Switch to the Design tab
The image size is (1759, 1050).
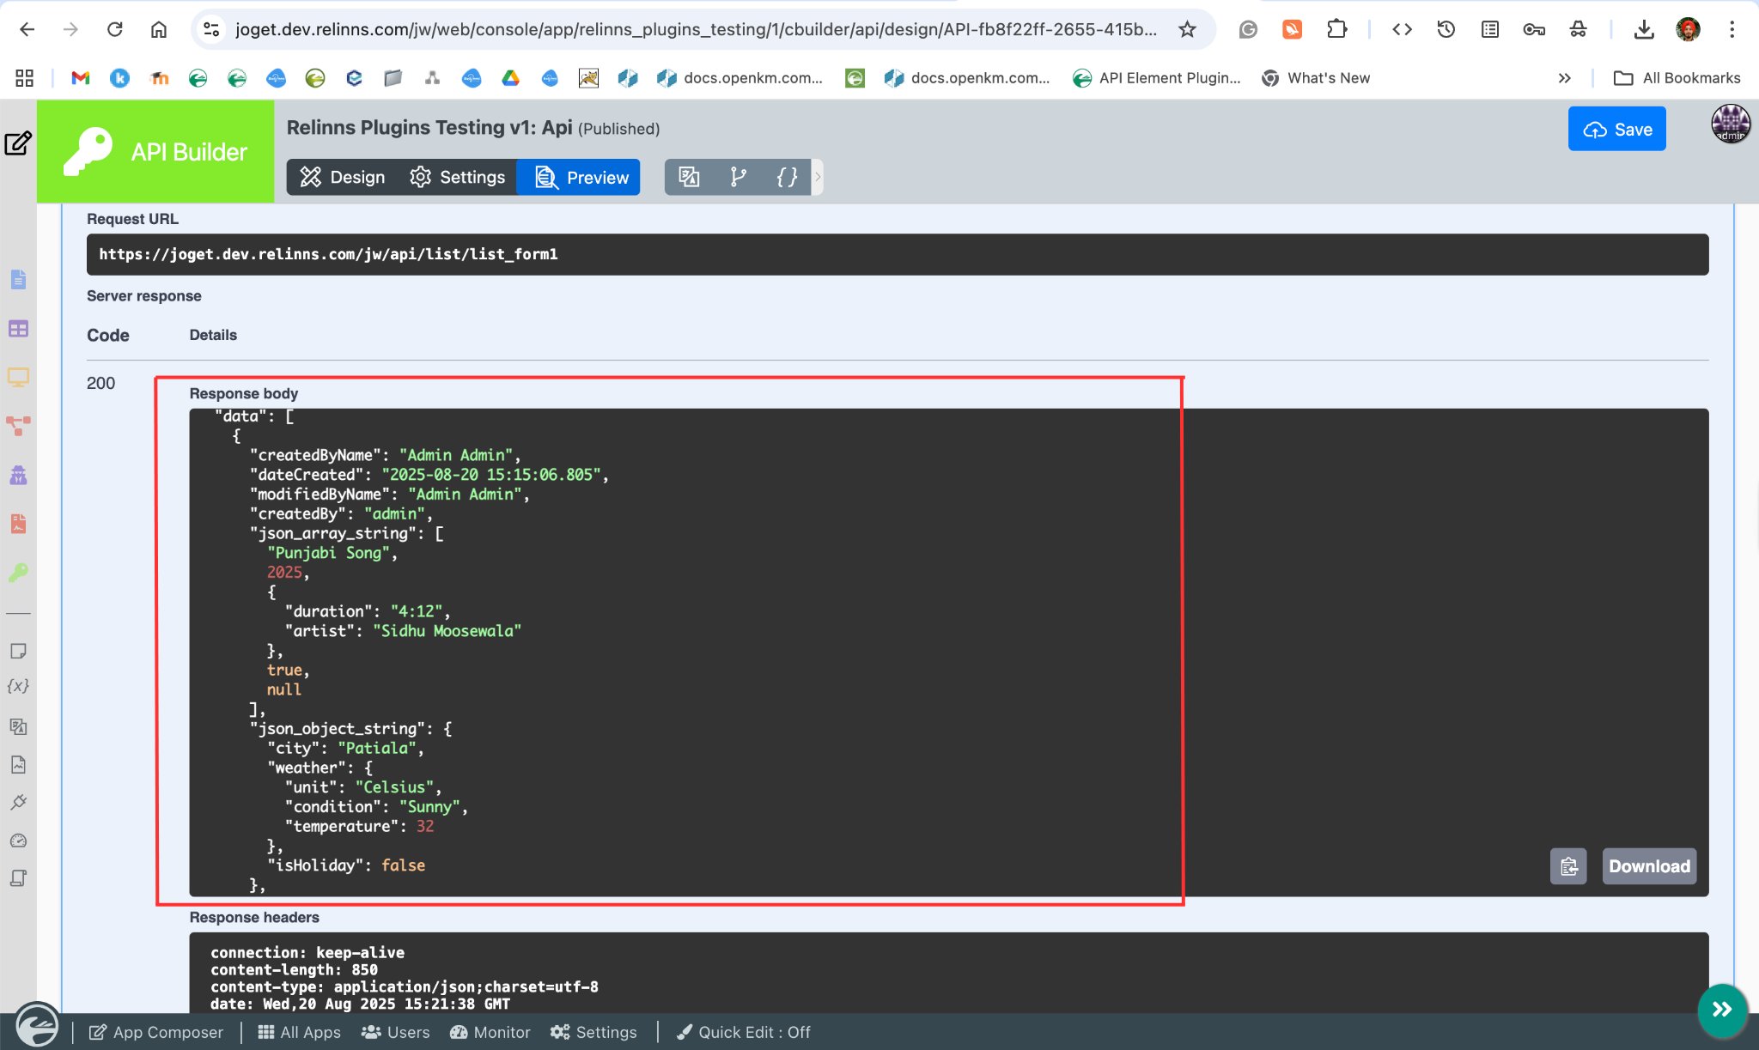[343, 177]
